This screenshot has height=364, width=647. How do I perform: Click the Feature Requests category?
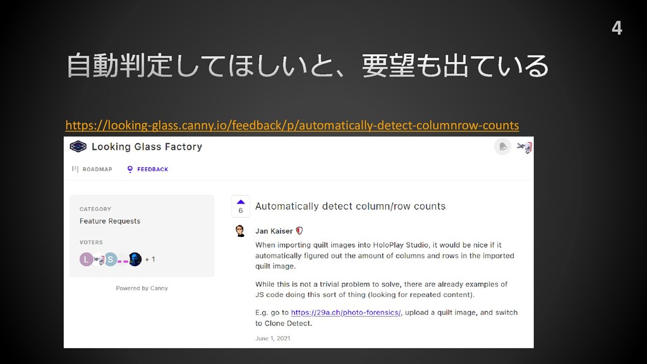click(110, 221)
